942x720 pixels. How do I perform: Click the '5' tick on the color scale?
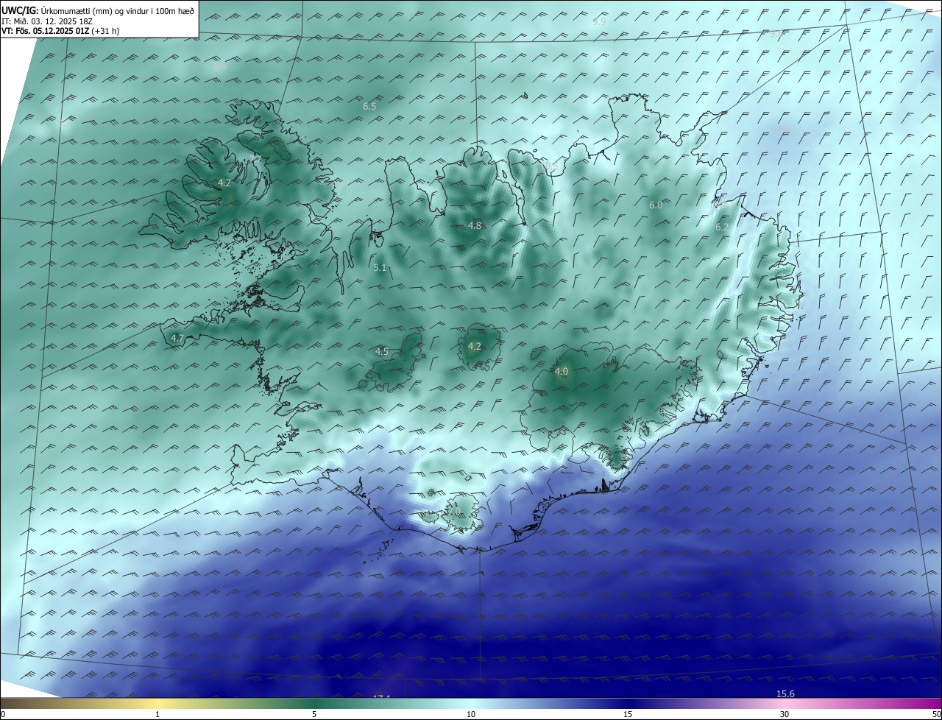[314, 714]
